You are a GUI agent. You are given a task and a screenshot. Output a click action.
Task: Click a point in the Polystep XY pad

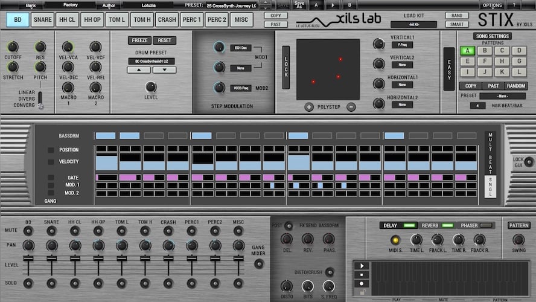[x=328, y=69]
